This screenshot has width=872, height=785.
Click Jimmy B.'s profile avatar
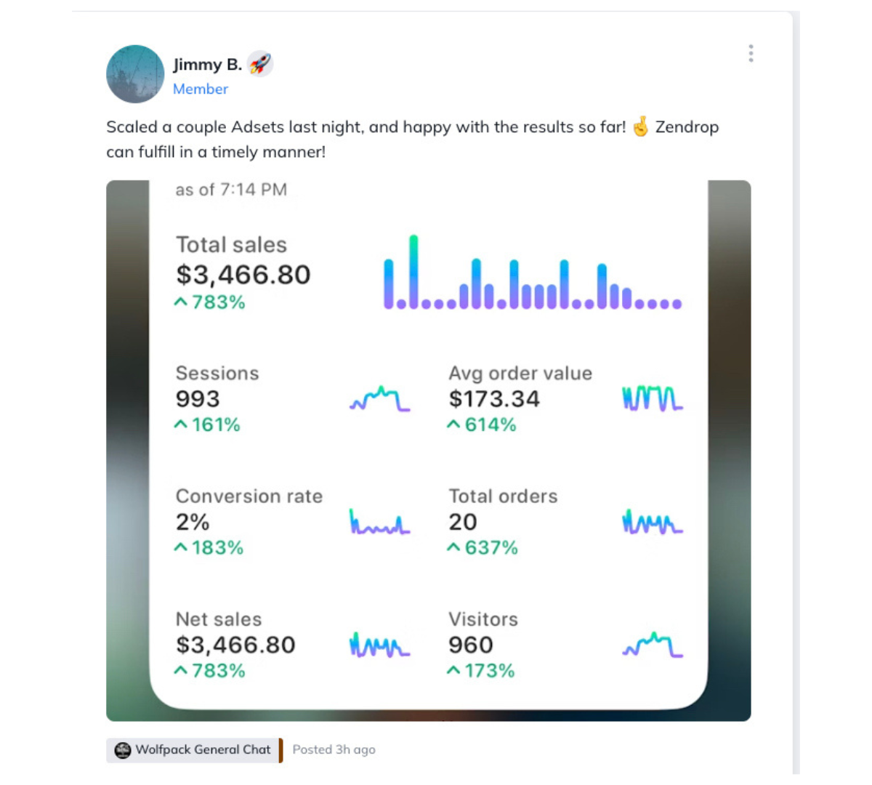click(135, 74)
